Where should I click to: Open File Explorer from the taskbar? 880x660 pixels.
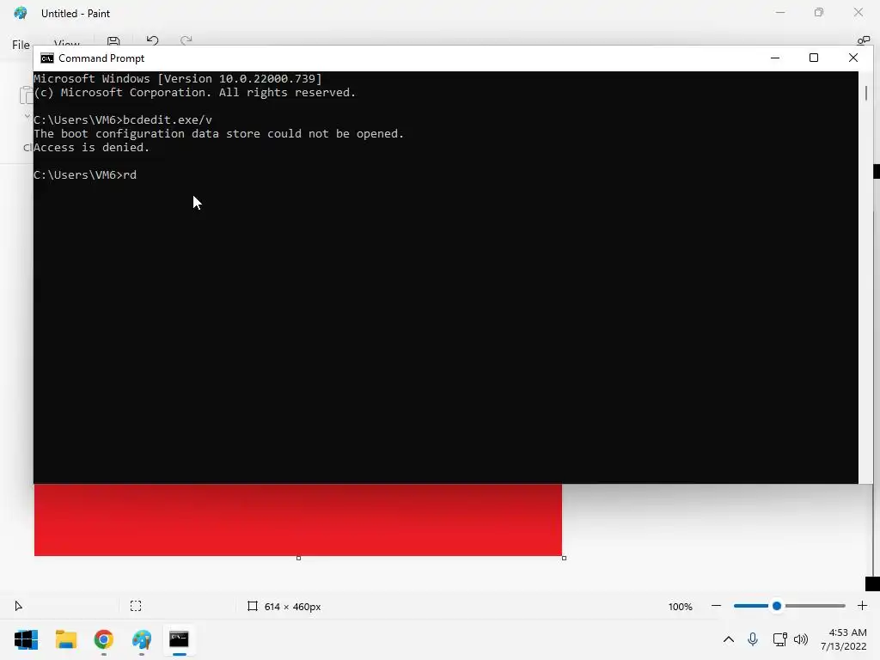point(65,639)
